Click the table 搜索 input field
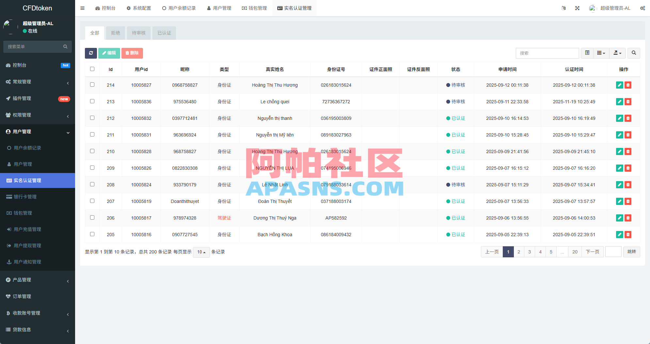Screen dimensions: 650x344 point(547,53)
